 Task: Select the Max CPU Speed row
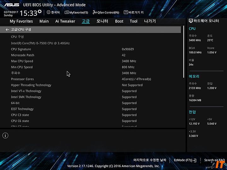pyautogui.click(x=90, y=61)
